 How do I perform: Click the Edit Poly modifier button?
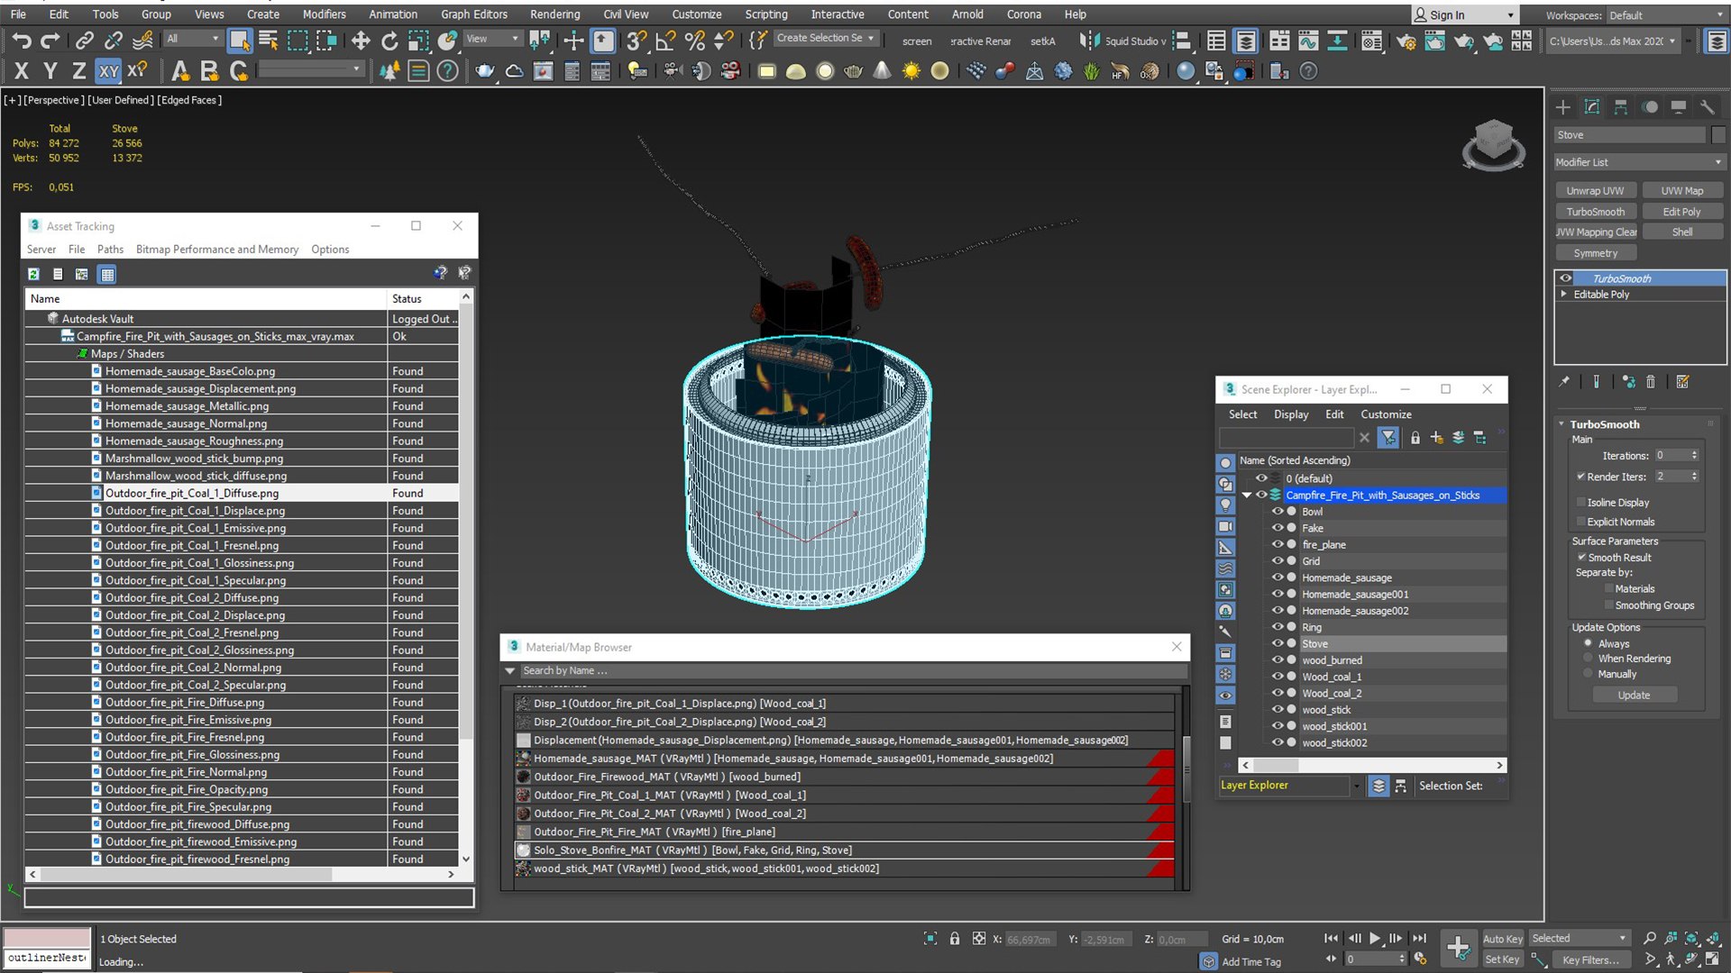(x=1681, y=212)
